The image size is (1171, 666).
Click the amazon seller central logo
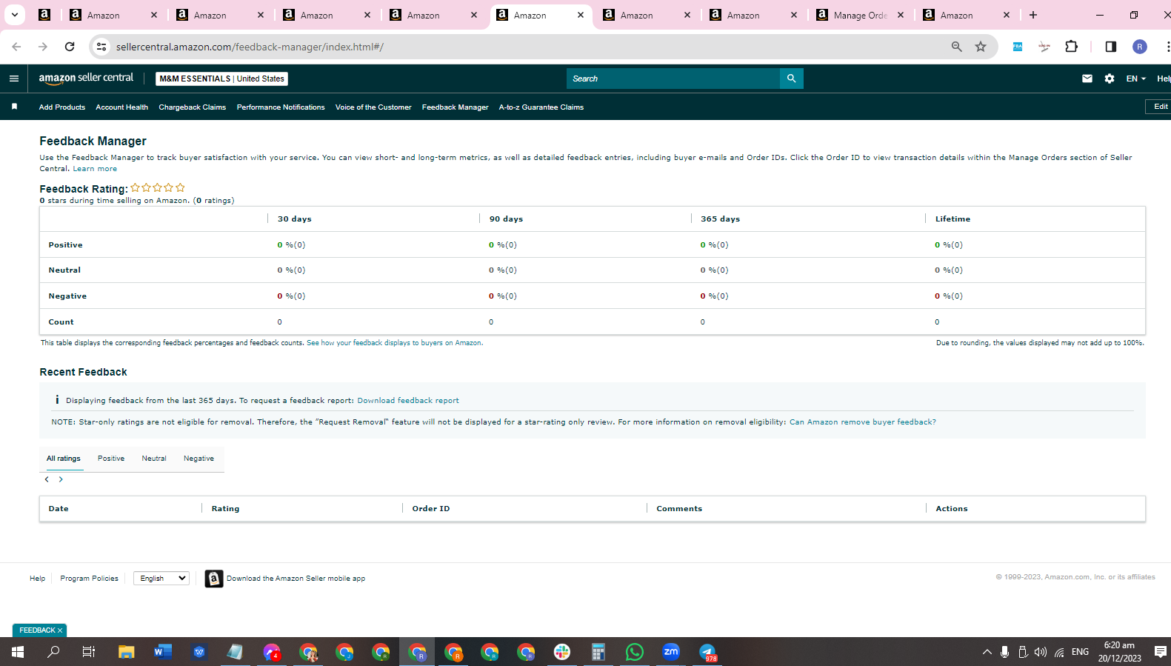(x=86, y=79)
